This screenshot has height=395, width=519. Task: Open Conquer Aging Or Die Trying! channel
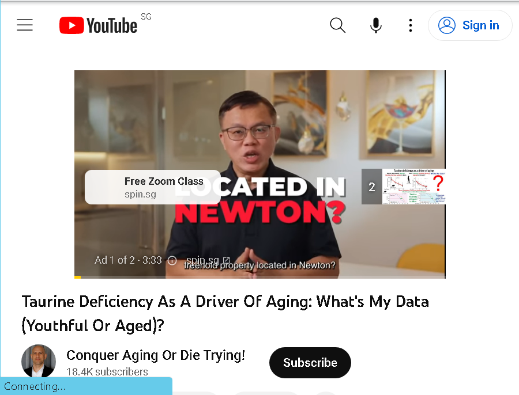(156, 355)
